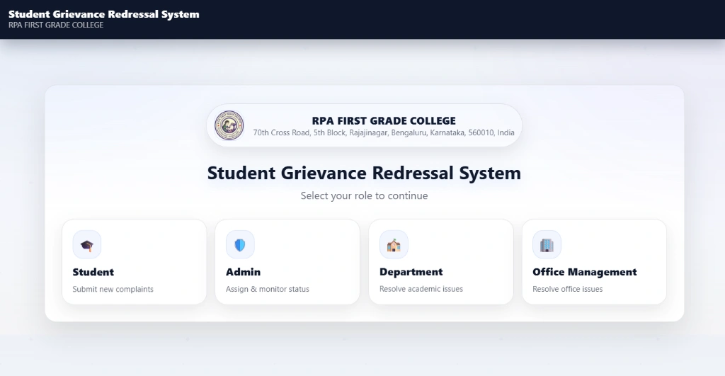Click 'Assign & monitor status' description
This screenshot has height=376, width=725.
pos(267,289)
